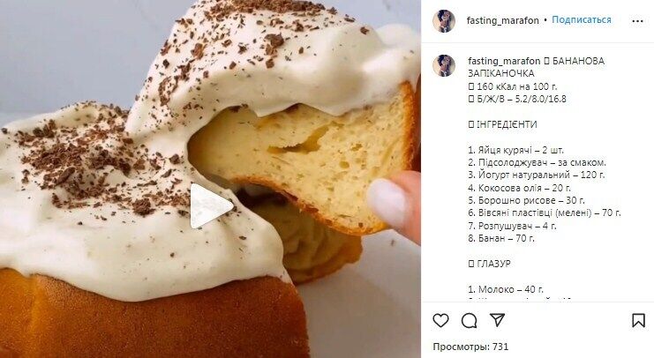Open comments via speech bubble icon
This screenshot has height=358, width=654.
pyautogui.click(x=470, y=320)
